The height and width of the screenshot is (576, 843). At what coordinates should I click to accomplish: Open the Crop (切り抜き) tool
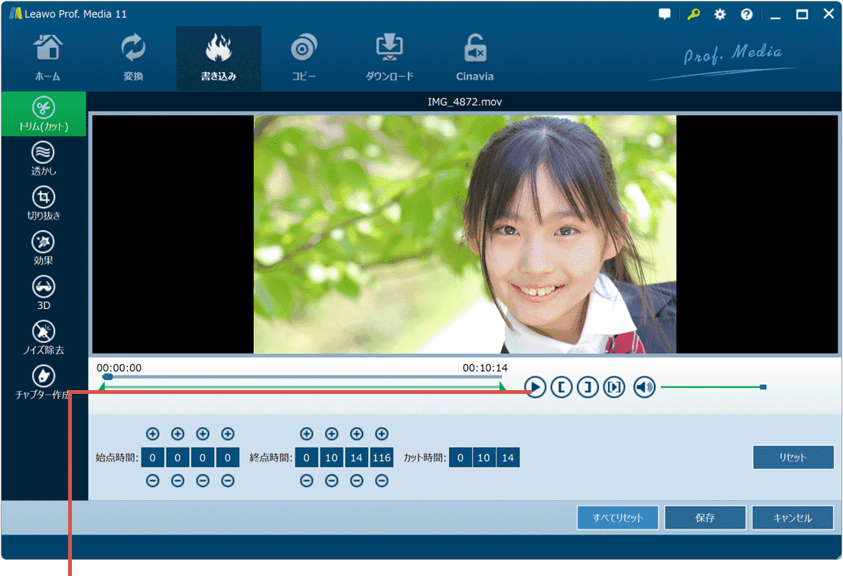[44, 203]
